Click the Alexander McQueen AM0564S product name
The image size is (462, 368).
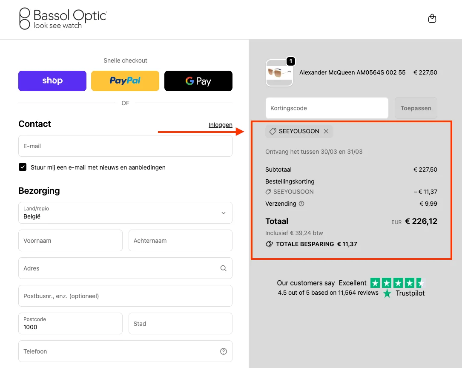[353, 72]
